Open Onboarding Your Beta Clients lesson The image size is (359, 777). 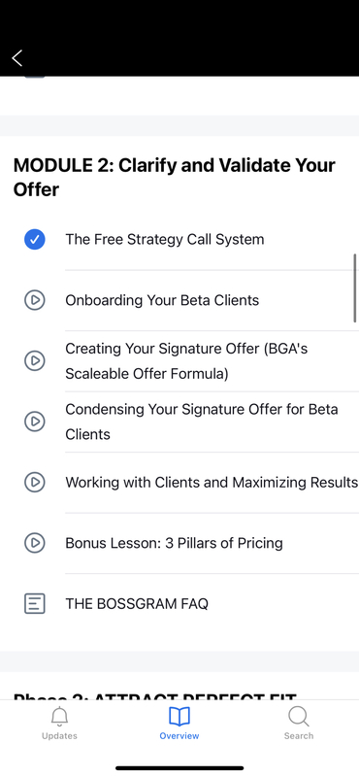click(x=162, y=300)
